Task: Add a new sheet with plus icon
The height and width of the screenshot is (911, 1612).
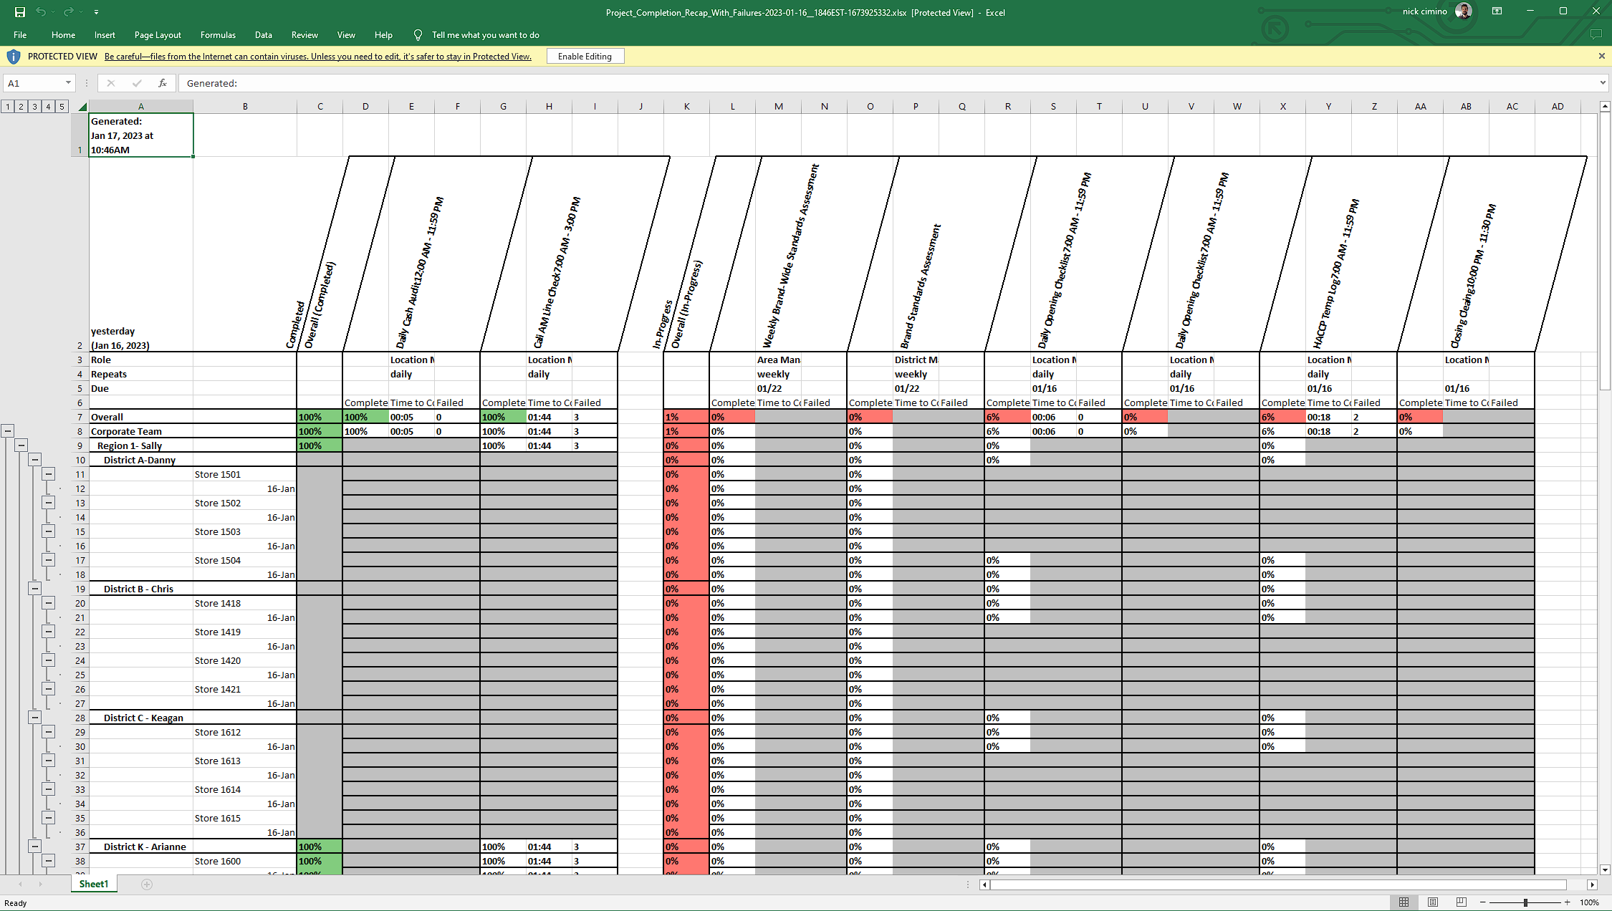Action: coord(147,885)
